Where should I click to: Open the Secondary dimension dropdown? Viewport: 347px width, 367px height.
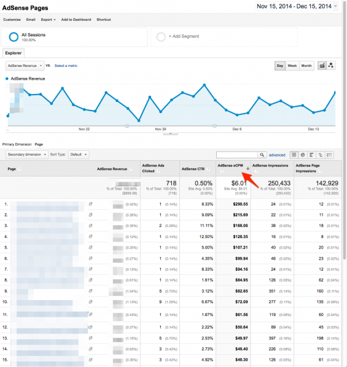pyautogui.click(x=27, y=155)
